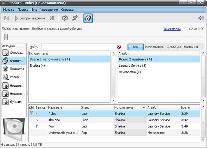Toggle shuffle mode in toolbar
This screenshot has width=207, height=148.
click(74, 18)
